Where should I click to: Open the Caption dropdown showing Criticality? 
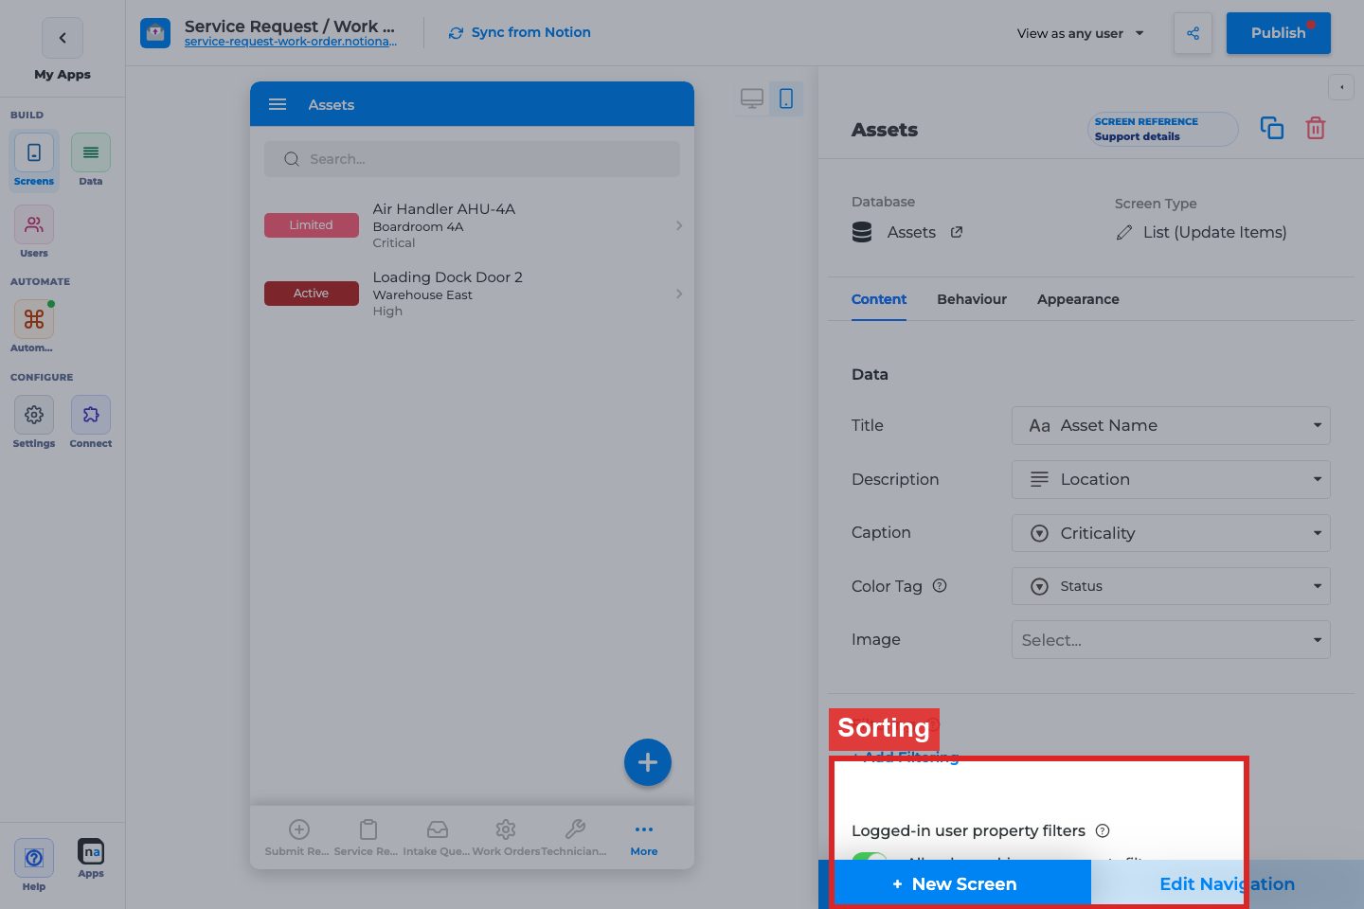pyautogui.click(x=1171, y=533)
